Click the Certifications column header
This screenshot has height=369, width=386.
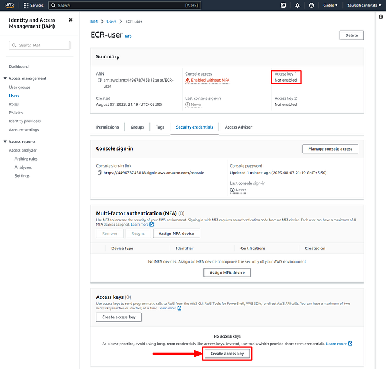(253, 248)
